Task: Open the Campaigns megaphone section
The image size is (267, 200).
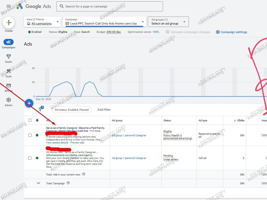Action: coord(9,42)
